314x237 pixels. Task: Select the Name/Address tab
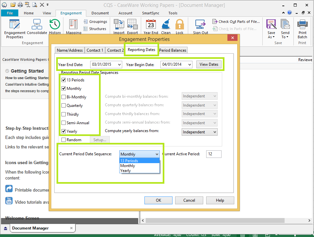(69, 50)
